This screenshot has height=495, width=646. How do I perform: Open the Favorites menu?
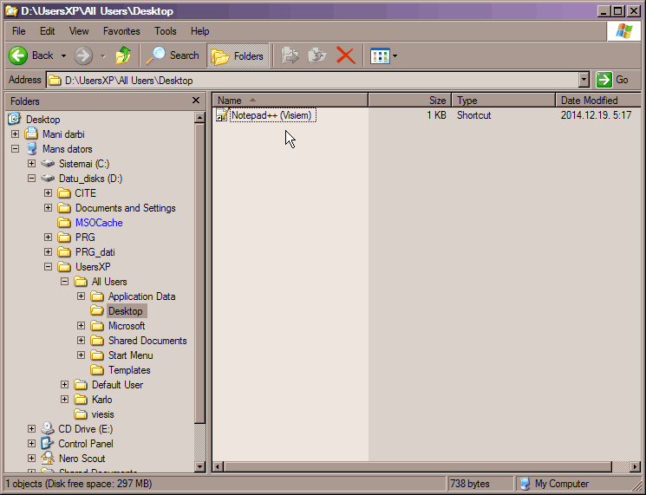(121, 31)
